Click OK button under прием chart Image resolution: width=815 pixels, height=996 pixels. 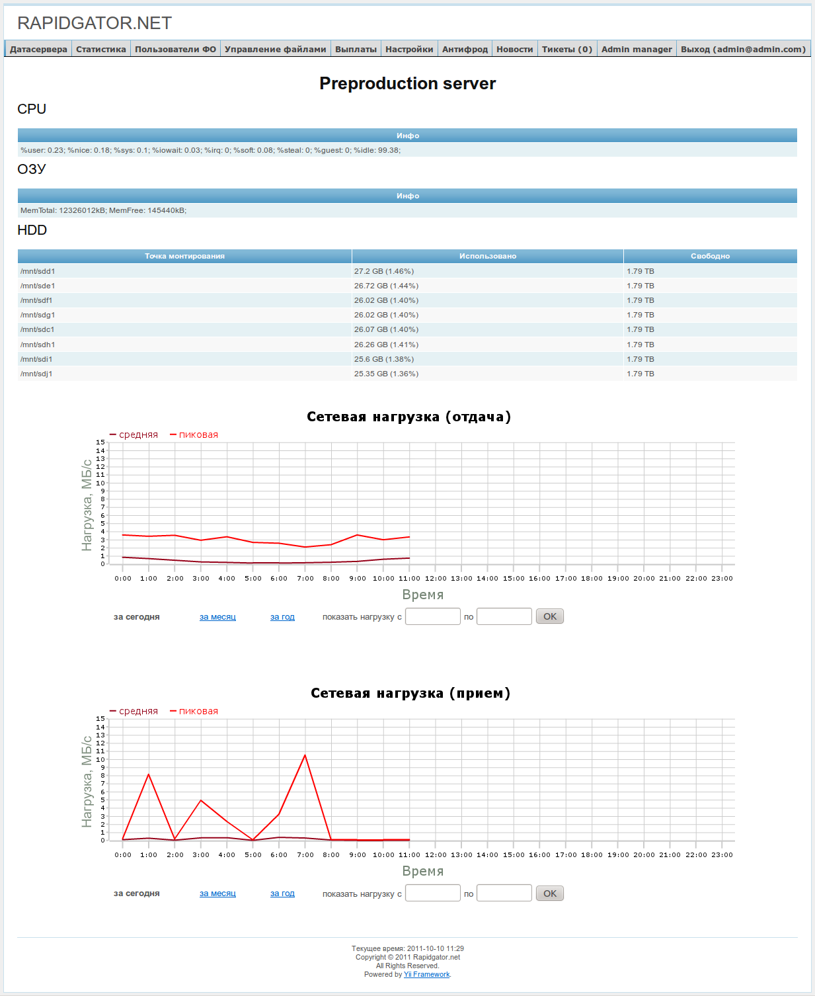pos(550,893)
